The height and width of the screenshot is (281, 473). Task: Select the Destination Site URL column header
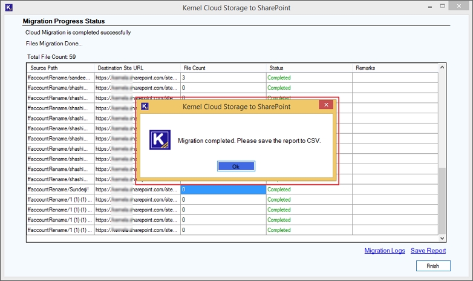point(137,68)
